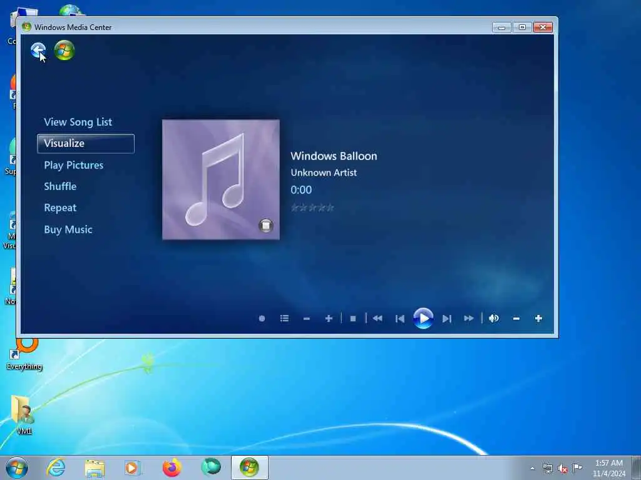Open Action Center flag icon
The image size is (641, 480).
tap(577, 467)
